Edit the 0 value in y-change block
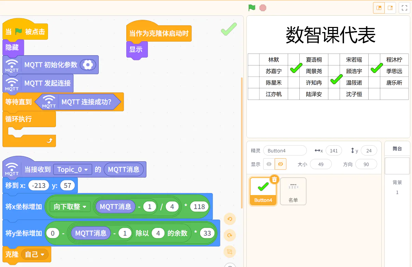Viewport: 412px width, 267px height. pyautogui.click(x=53, y=233)
